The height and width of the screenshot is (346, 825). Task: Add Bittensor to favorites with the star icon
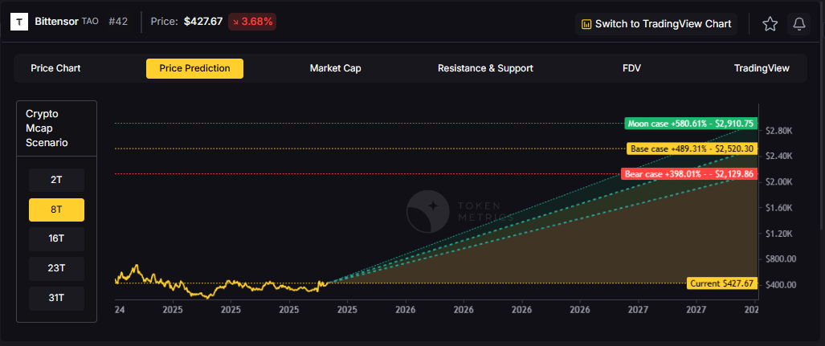point(770,23)
